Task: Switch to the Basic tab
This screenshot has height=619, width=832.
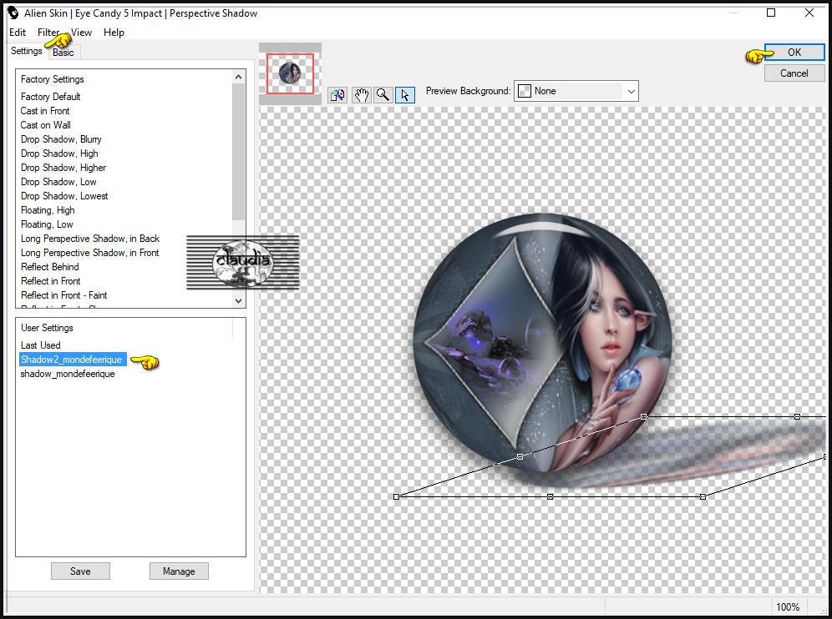Action: pyautogui.click(x=63, y=53)
